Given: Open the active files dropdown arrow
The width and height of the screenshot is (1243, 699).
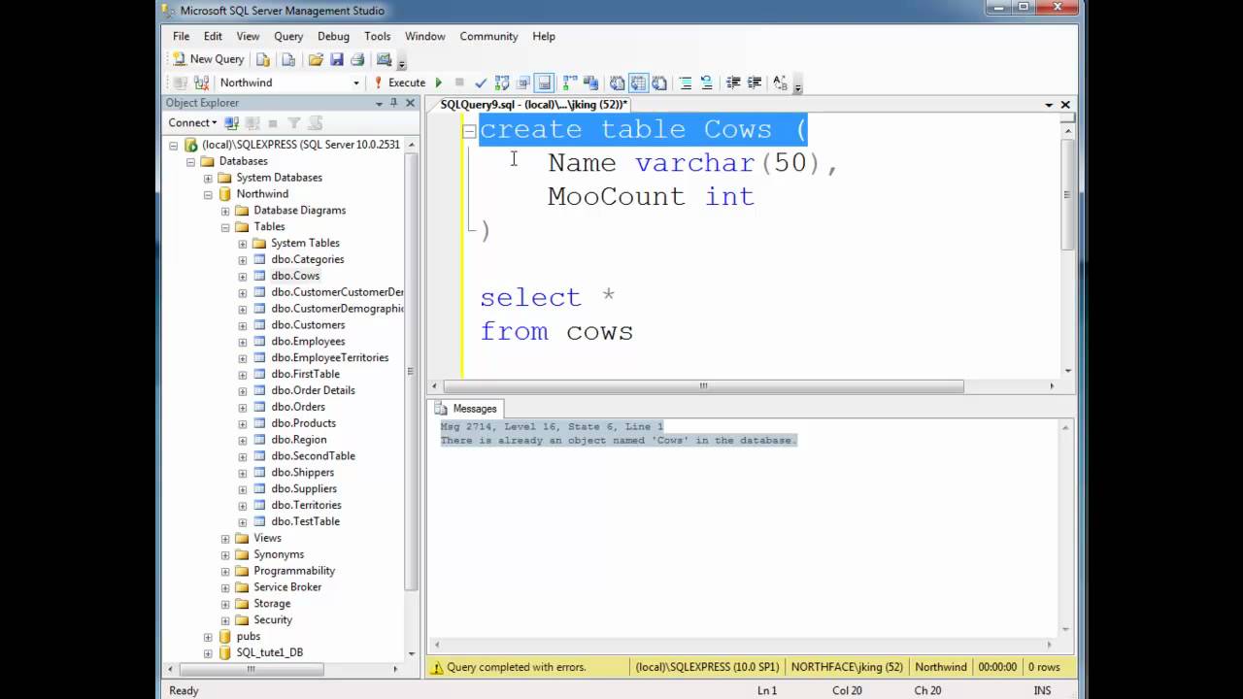Looking at the screenshot, I should pyautogui.click(x=1049, y=104).
